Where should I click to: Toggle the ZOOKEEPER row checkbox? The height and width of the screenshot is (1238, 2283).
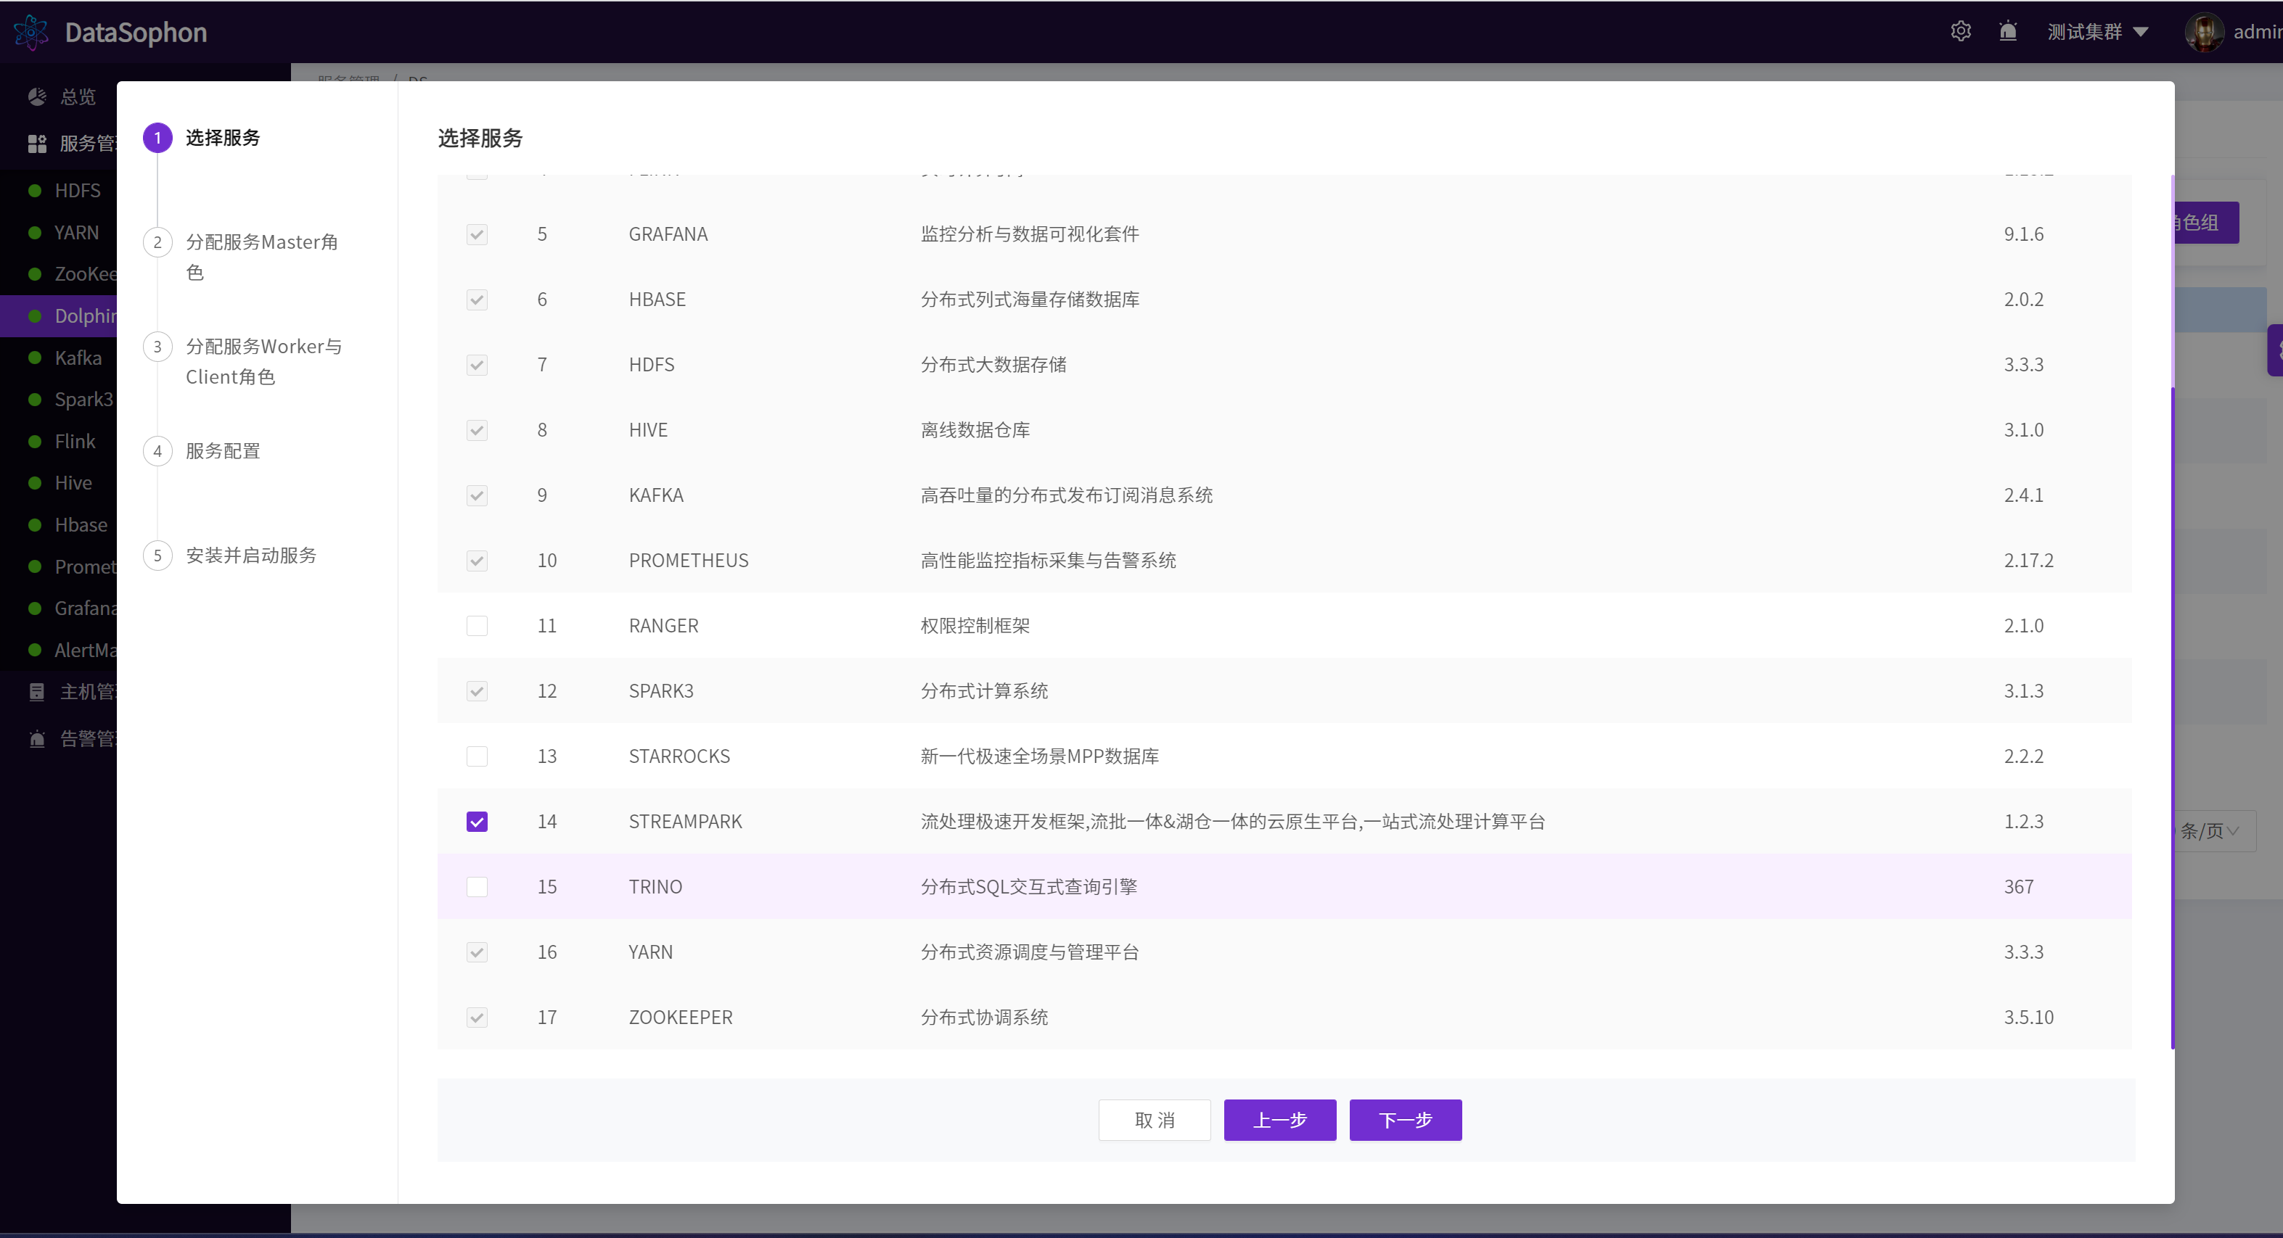click(x=477, y=1017)
